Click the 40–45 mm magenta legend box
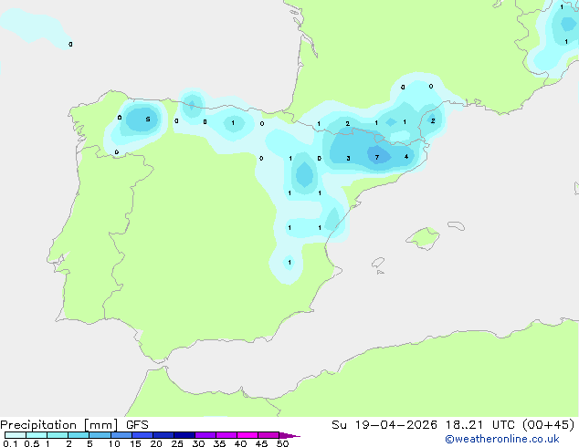 [x=247, y=435]
